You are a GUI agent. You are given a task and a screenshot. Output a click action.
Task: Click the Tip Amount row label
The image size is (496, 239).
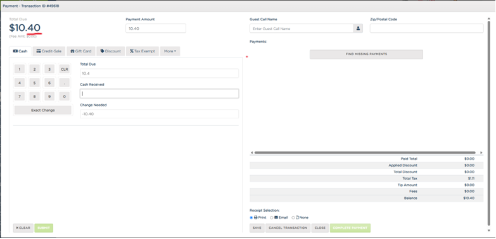point(407,185)
